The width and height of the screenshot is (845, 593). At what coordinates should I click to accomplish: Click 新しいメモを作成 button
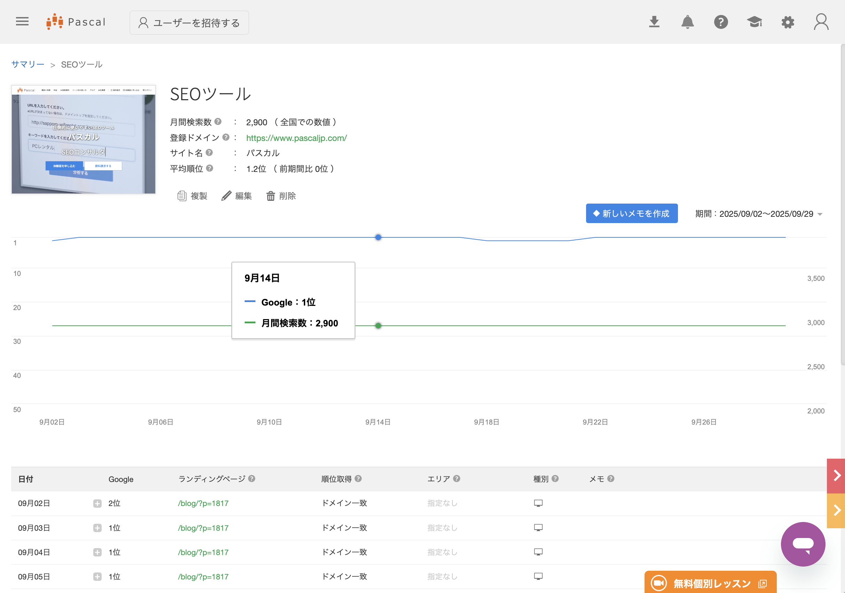[632, 213]
